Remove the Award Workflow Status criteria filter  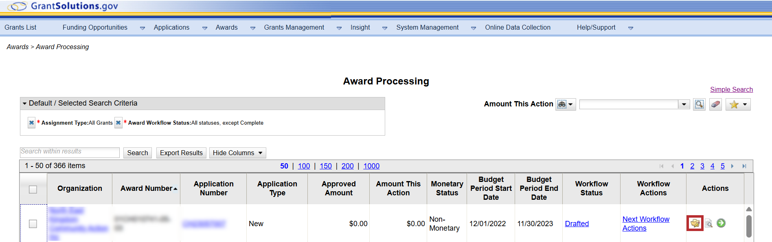coord(118,123)
